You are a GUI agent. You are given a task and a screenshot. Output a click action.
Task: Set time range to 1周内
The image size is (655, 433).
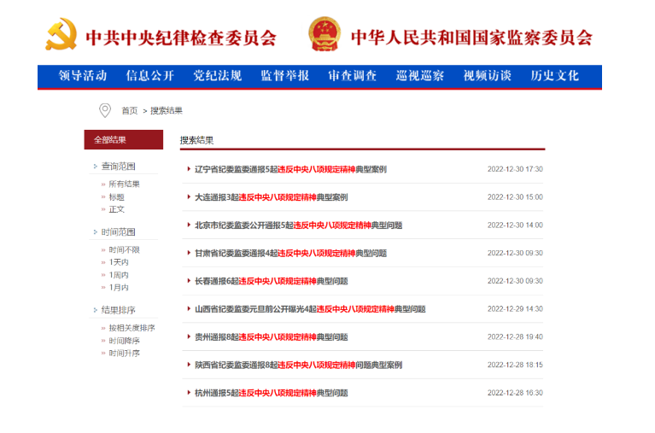[x=119, y=275]
